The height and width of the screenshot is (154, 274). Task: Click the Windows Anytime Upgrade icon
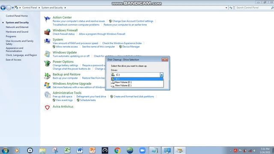(x=47, y=85)
